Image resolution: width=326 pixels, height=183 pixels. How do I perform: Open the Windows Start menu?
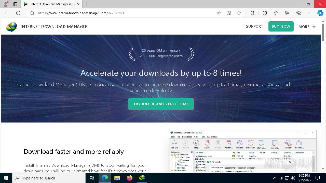click(x=6, y=178)
